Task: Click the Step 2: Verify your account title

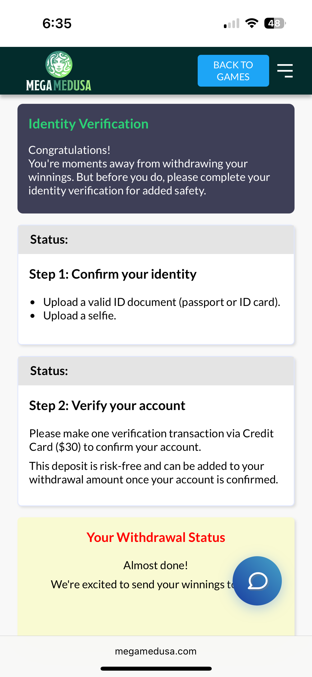Action: pos(107,406)
